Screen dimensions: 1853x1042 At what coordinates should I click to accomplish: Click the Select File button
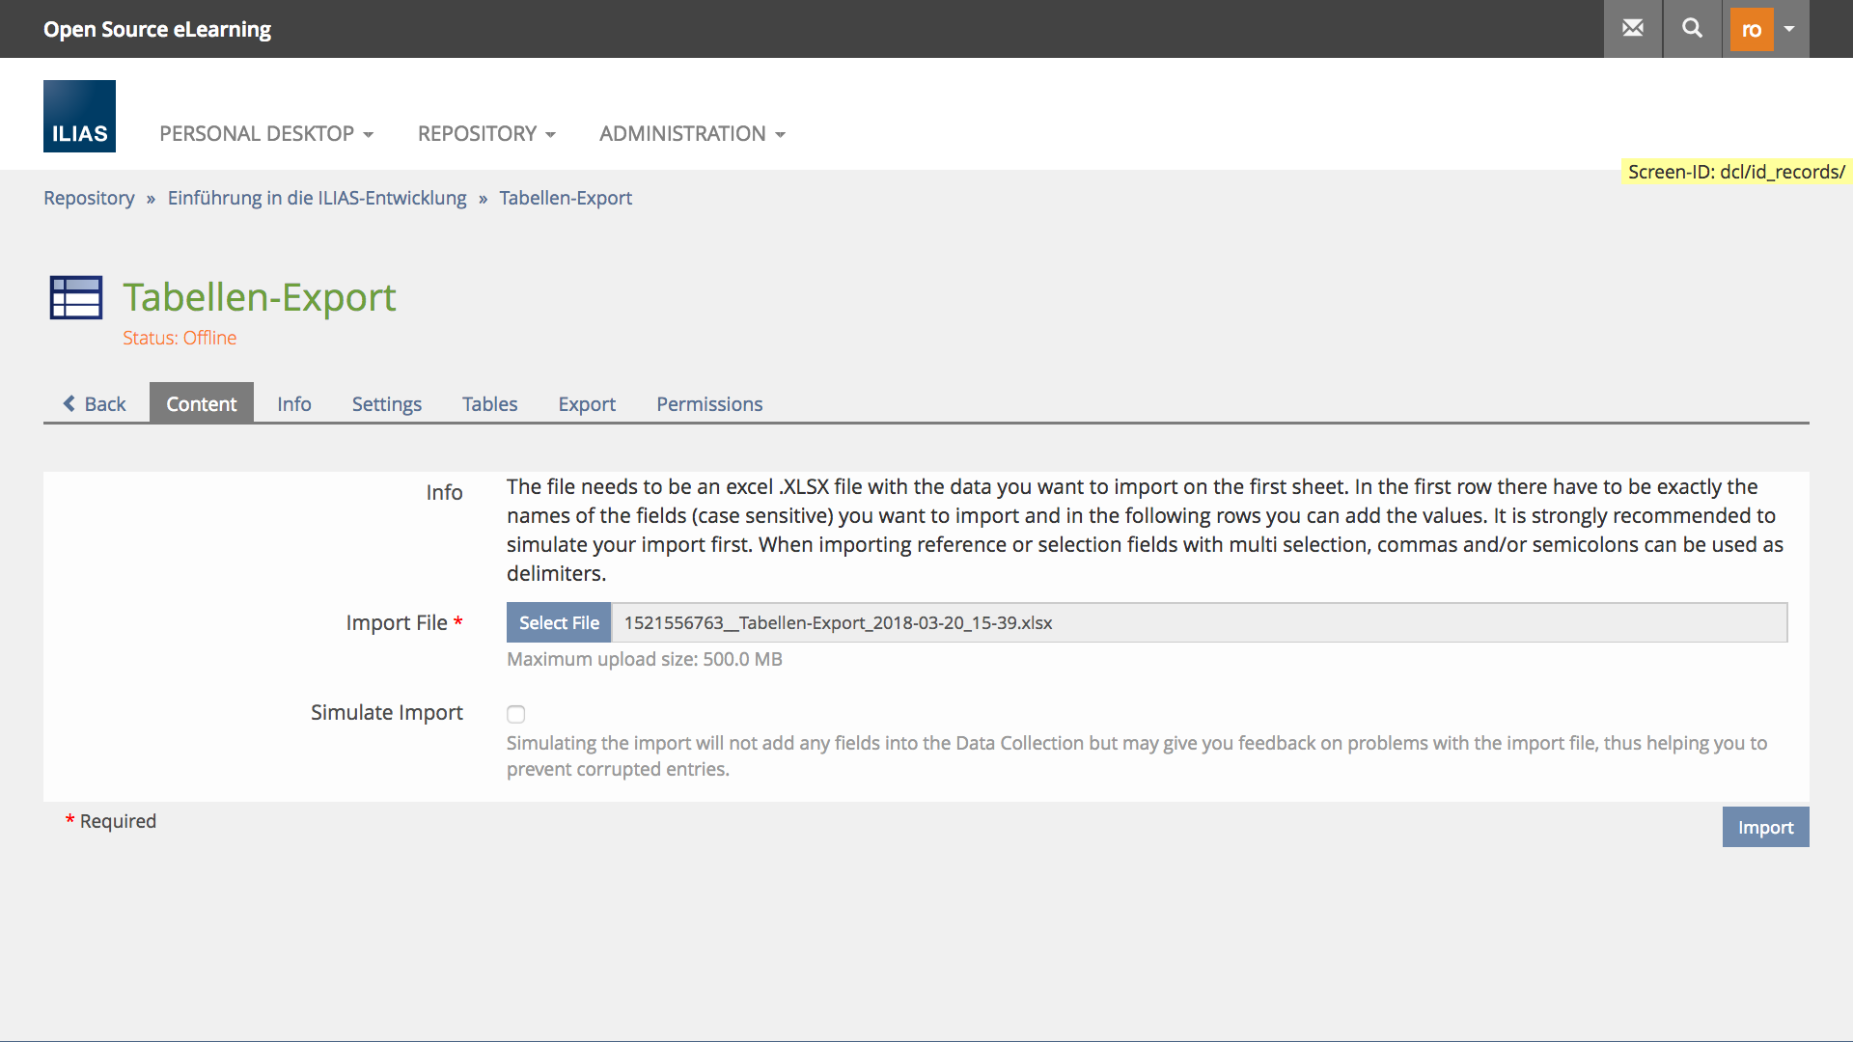coord(559,622)
